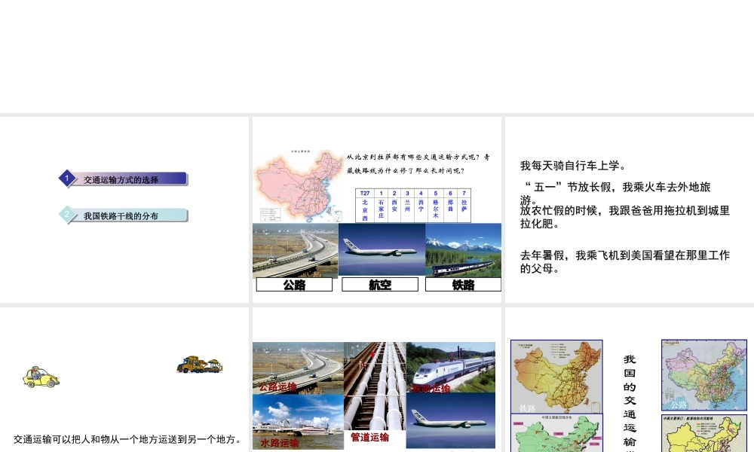Select the 西安 station cell in table
The width and height of the screenshot is (754, 452).
pos(394,210)
